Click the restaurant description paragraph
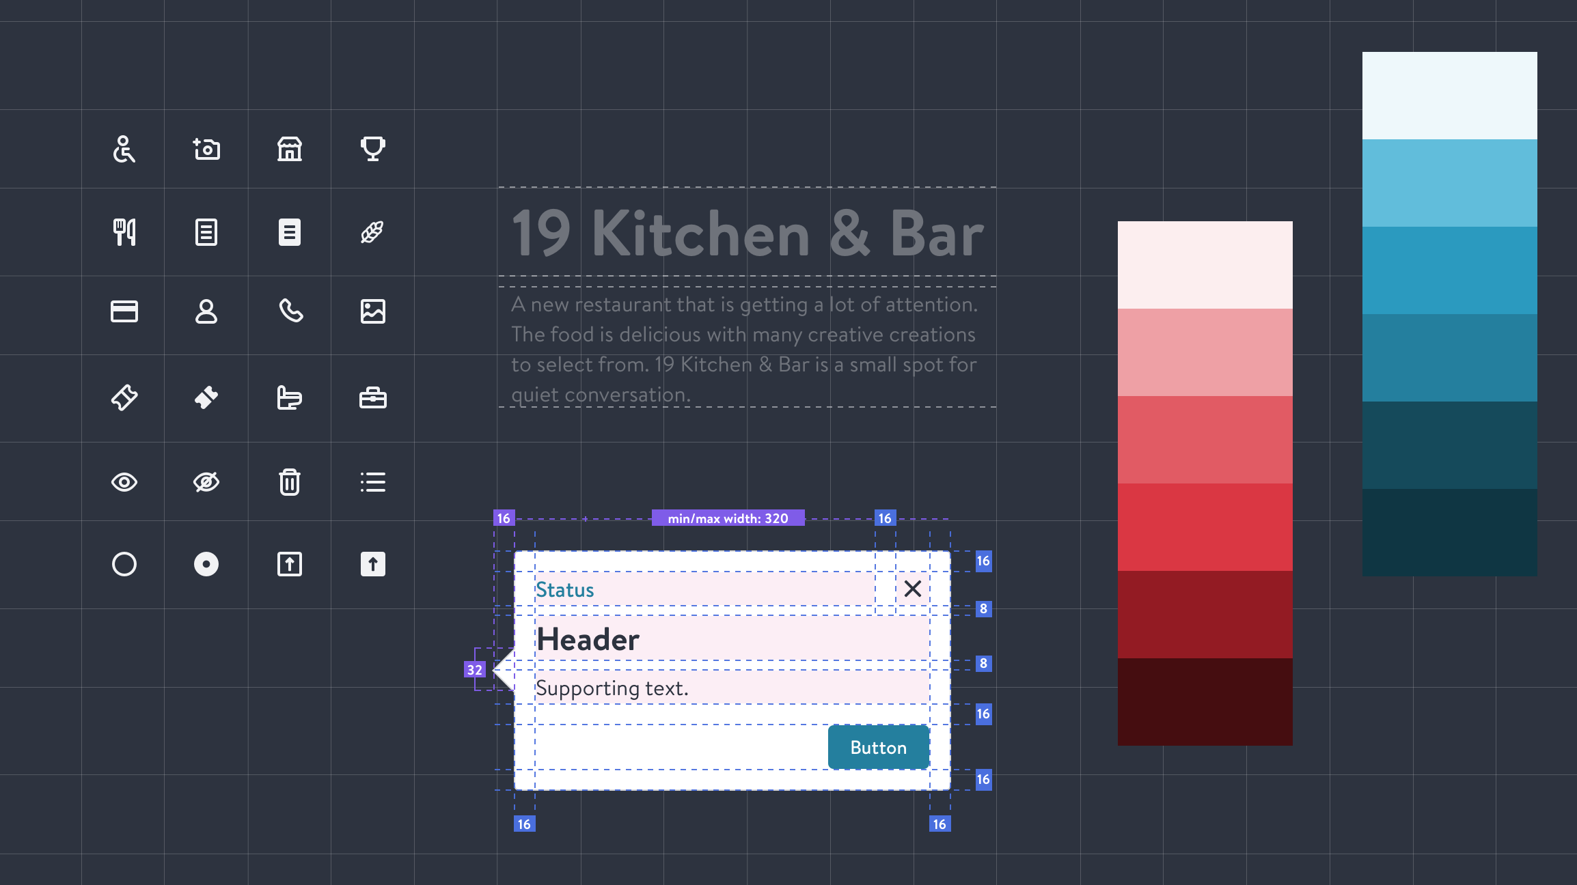Viewport: 1577px width, 885px height. click(x=745, y=349)
